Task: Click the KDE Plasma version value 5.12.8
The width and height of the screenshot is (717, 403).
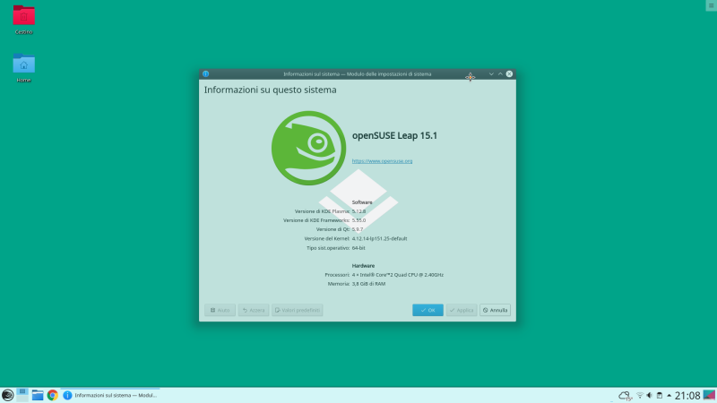Action: click(359, 211)
